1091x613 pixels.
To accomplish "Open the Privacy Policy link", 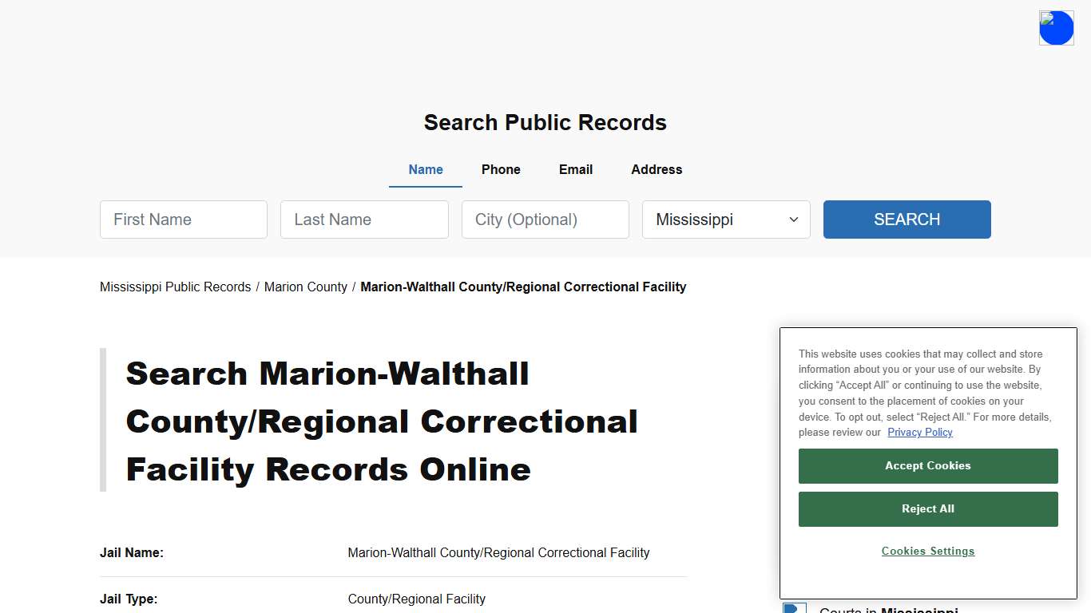I will 919,432.
